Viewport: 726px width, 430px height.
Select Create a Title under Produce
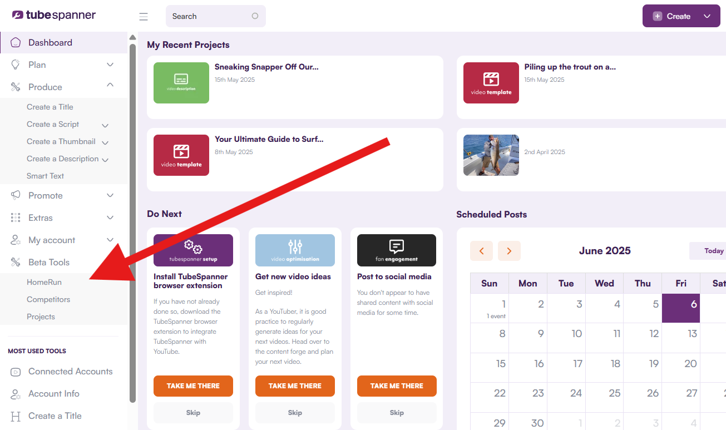(x=50, y=107)
